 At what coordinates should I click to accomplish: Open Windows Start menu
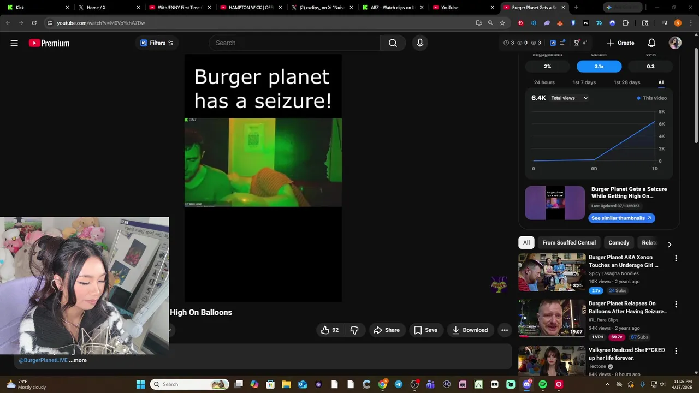[x=140, y=384]
